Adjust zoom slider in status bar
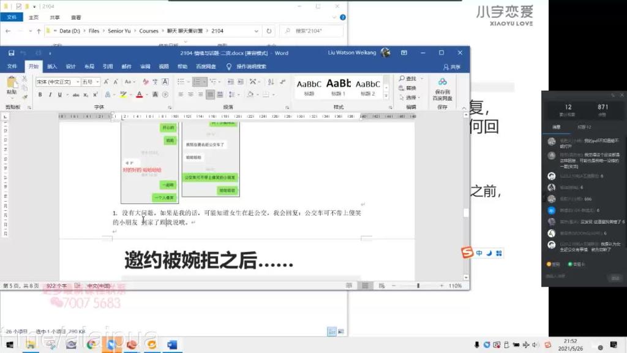The height and width of the screenshot is (353, 627). pos(418,286)
